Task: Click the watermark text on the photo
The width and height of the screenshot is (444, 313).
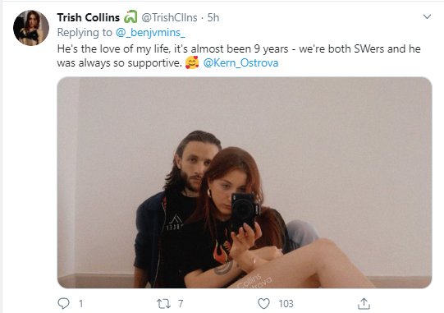Action: point(254,281)
